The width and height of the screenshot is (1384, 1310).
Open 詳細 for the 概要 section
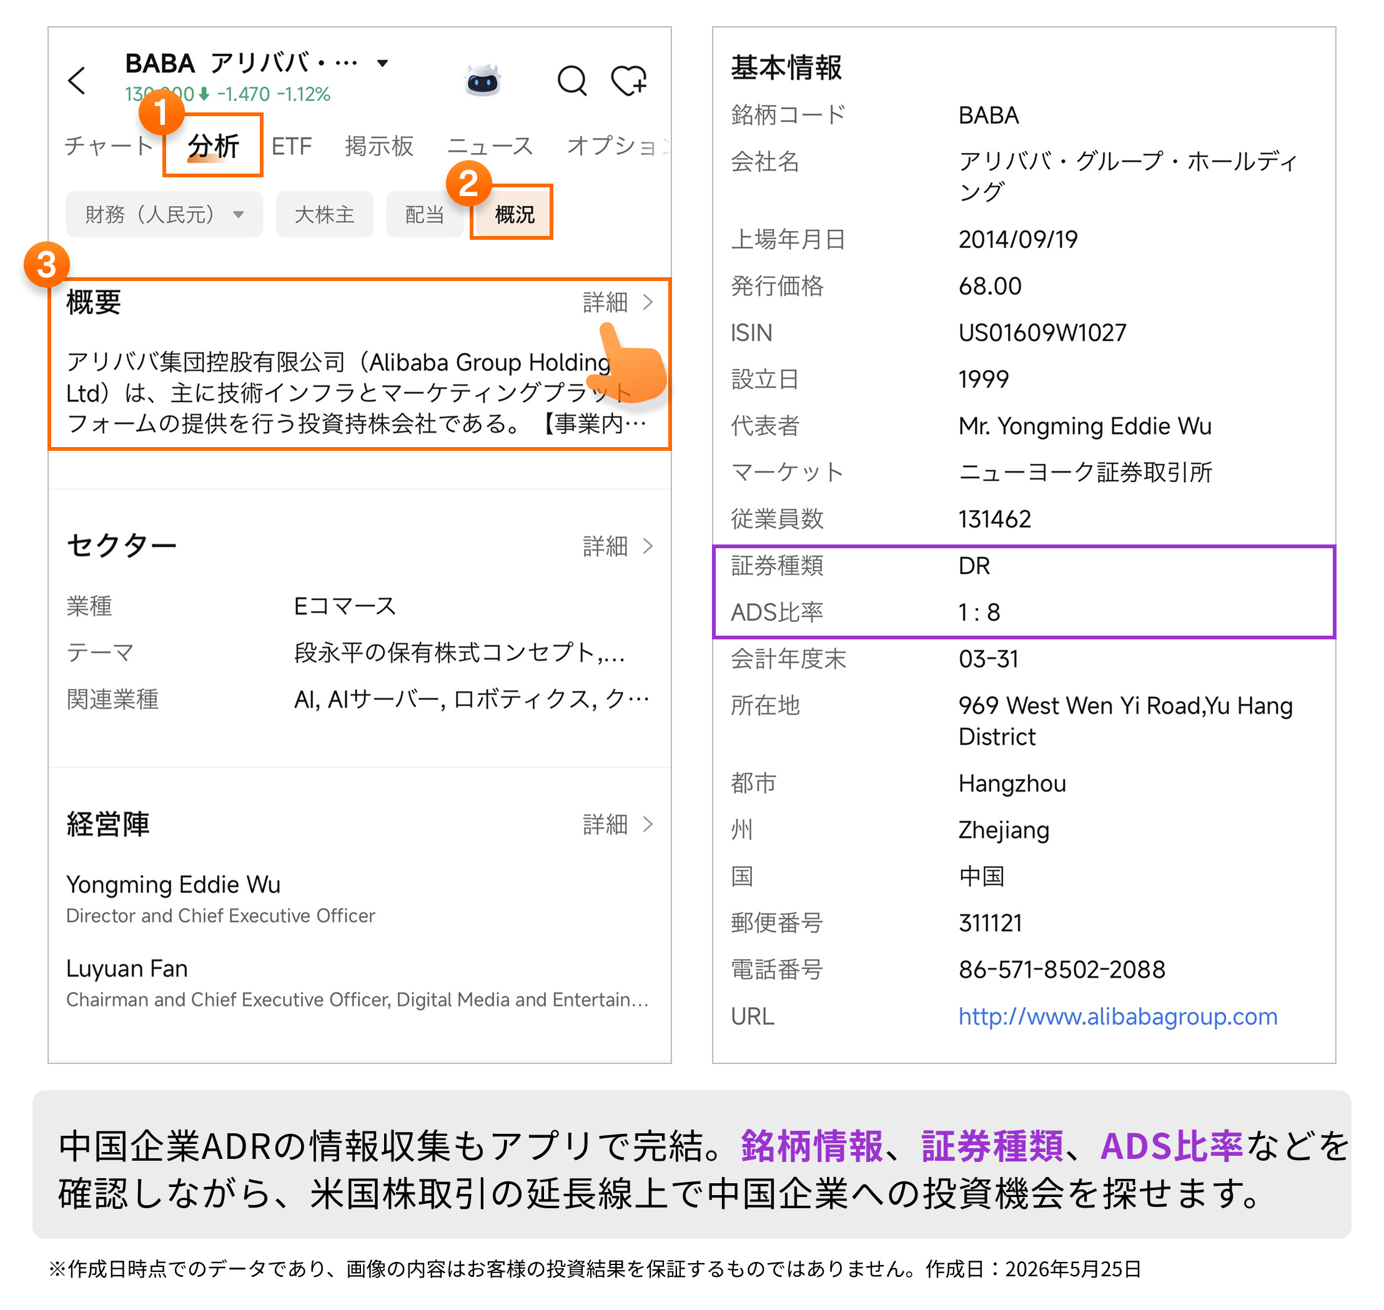tap(618, 302)
